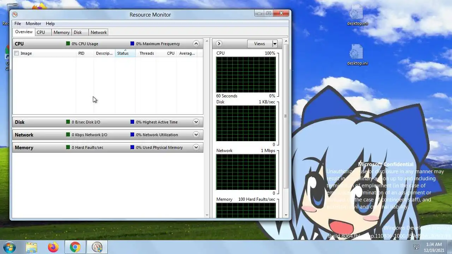
Task: Click the blue Network Utilization indicator square
Action: (x=132, y=135)
